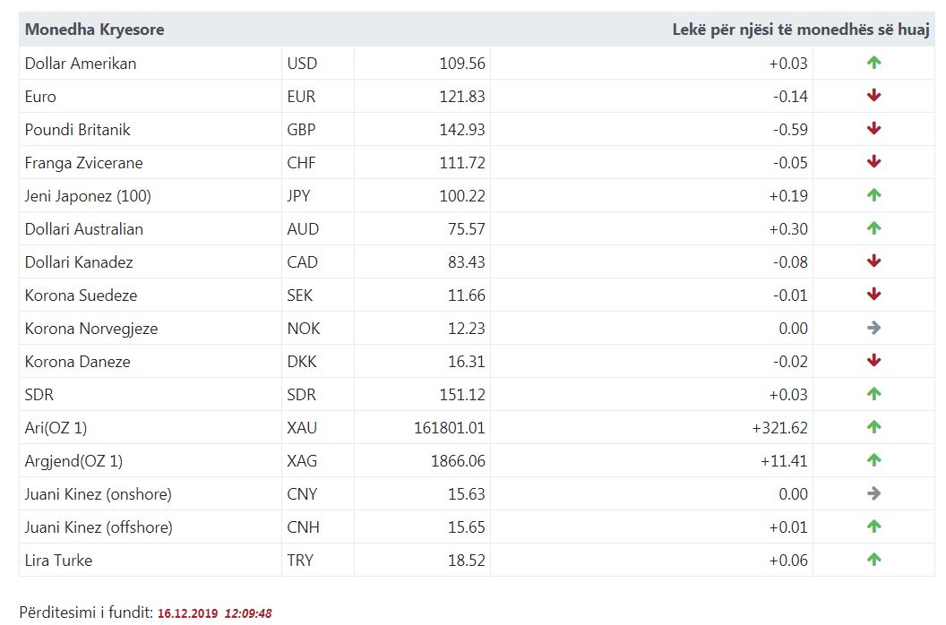Click the red down arrow for GBP
Viewport: 946px width, 625px height.
coord(873,129)
